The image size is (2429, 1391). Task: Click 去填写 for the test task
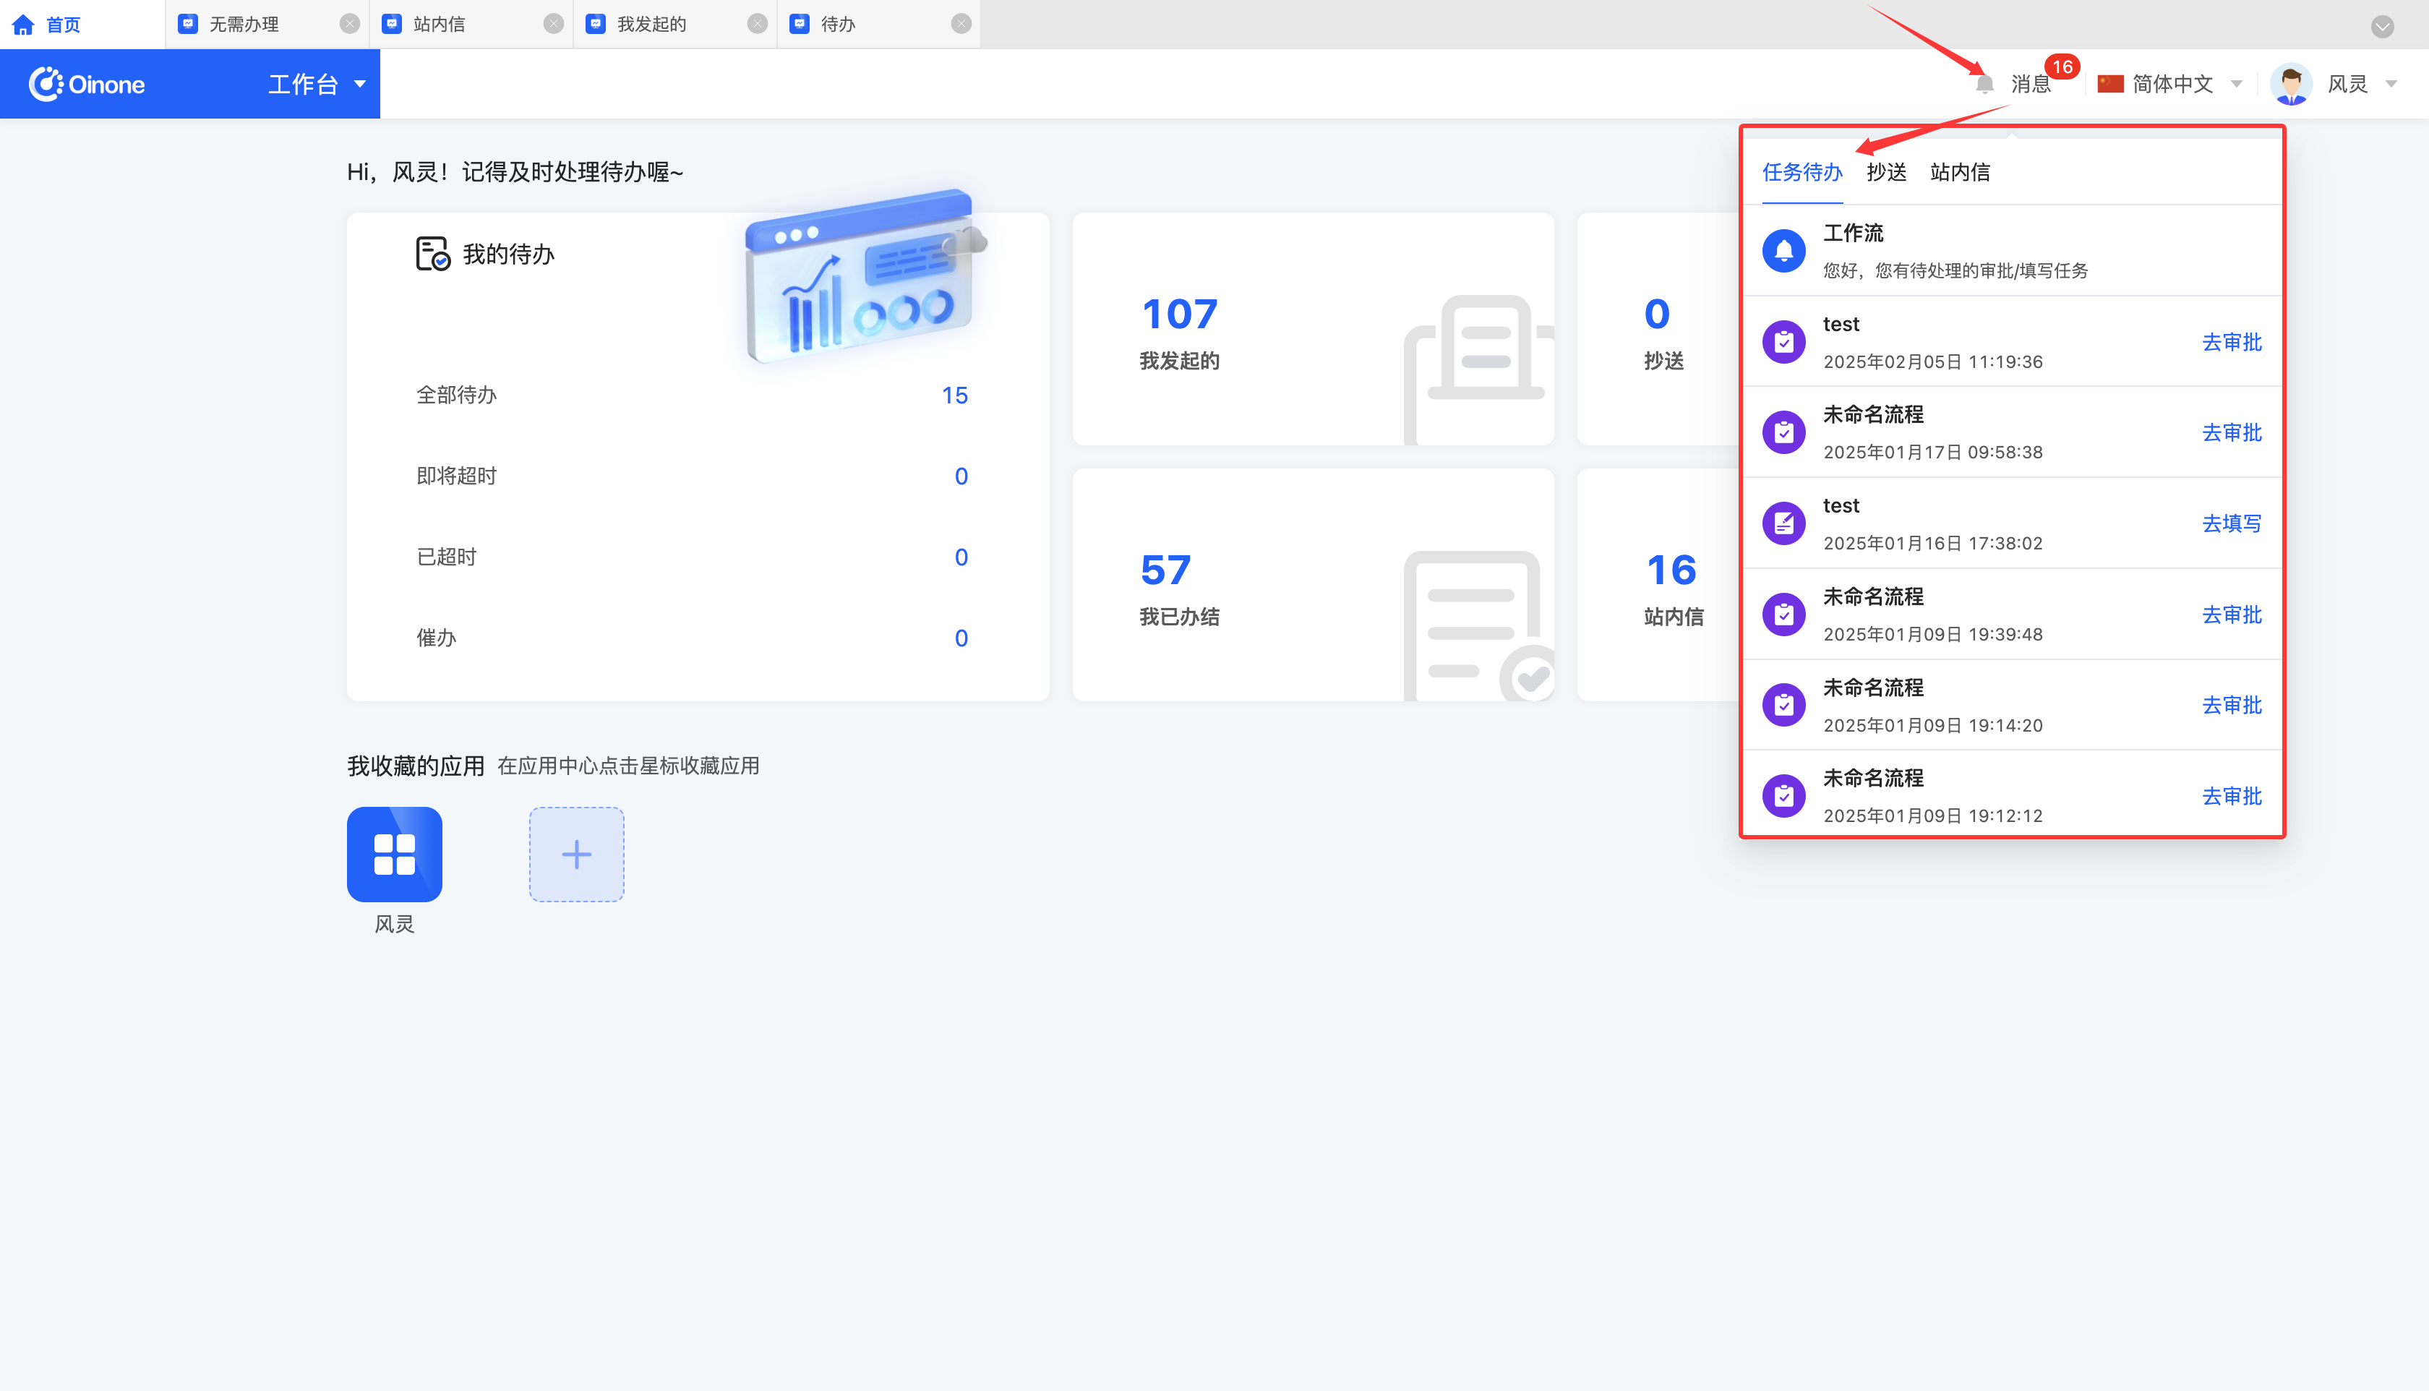click(x=2230, y=523)
